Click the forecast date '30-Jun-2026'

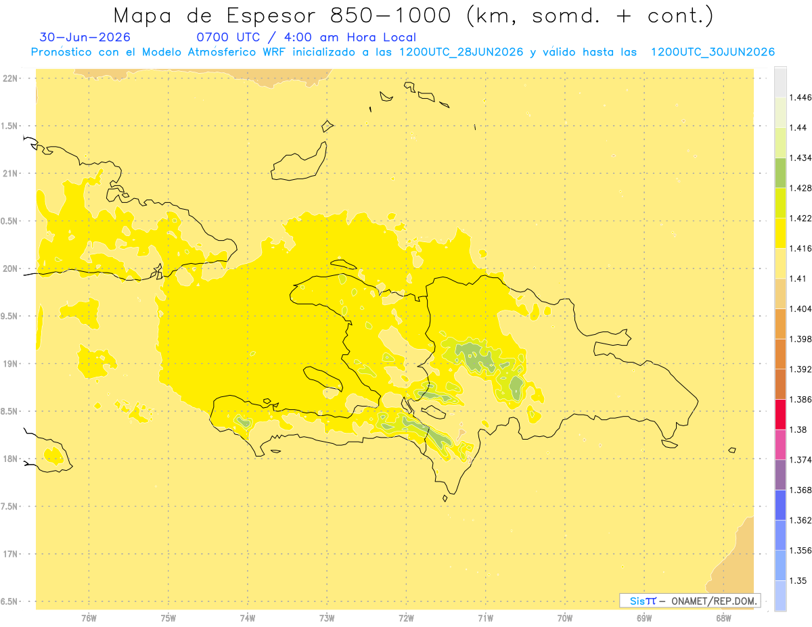coord(85,37)
